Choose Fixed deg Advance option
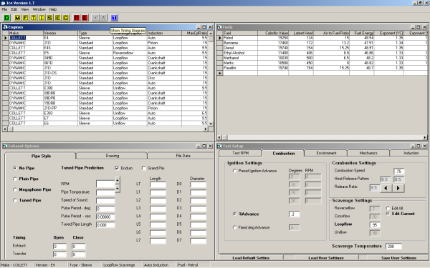 coord(234,227)
